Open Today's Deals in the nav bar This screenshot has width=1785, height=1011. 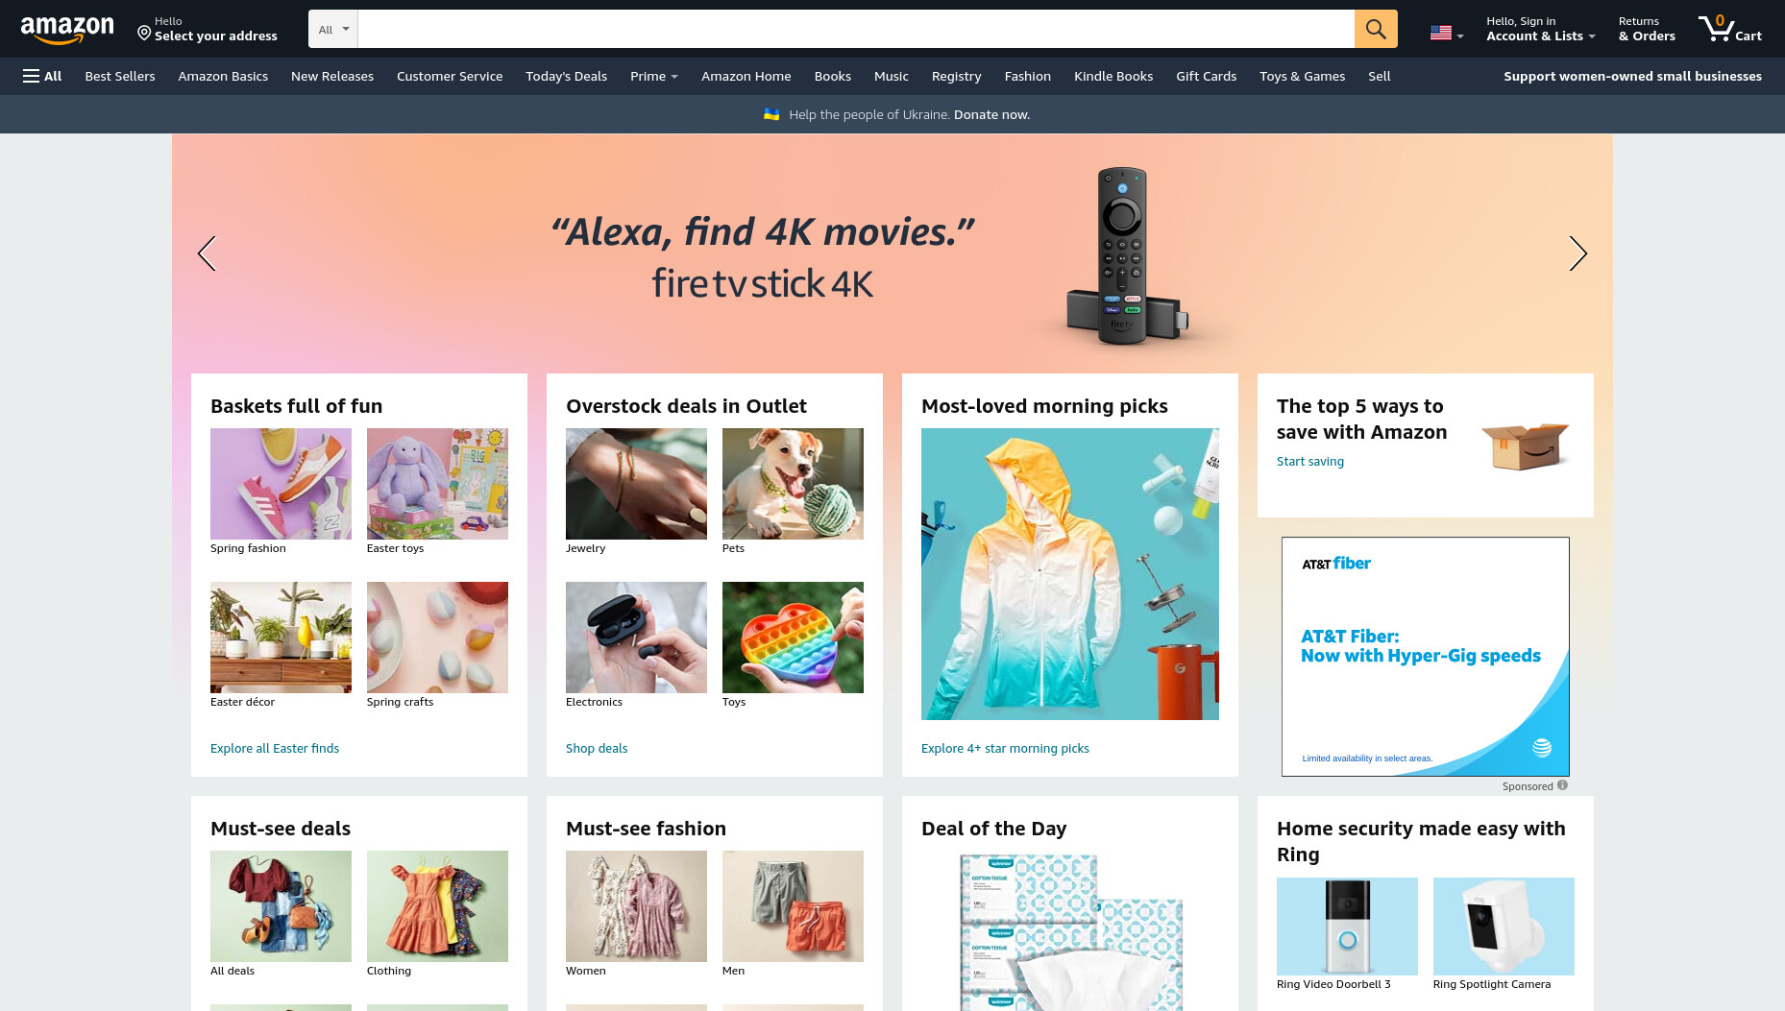[566, 76]
